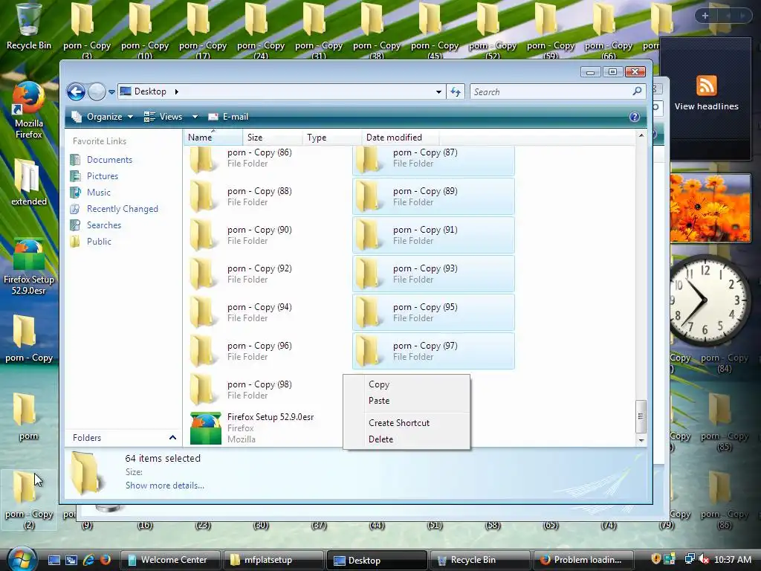
Task: Sort by the Size column header
Action: point(272,138)
